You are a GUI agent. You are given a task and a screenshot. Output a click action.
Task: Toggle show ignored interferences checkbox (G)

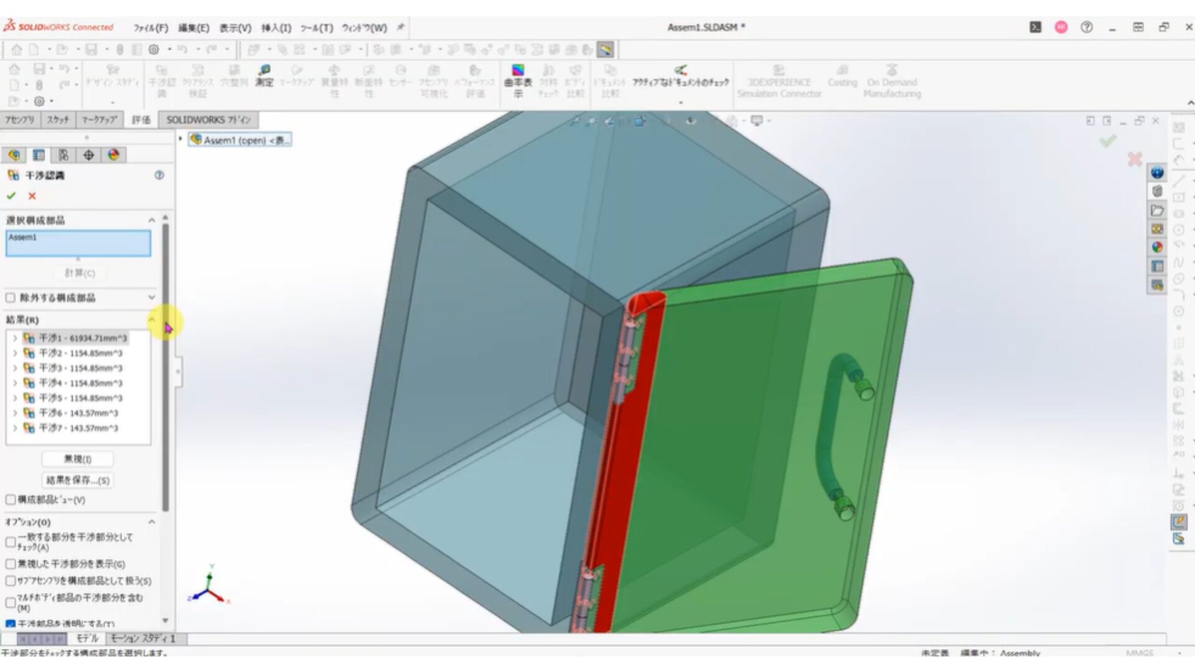point(10,564)
